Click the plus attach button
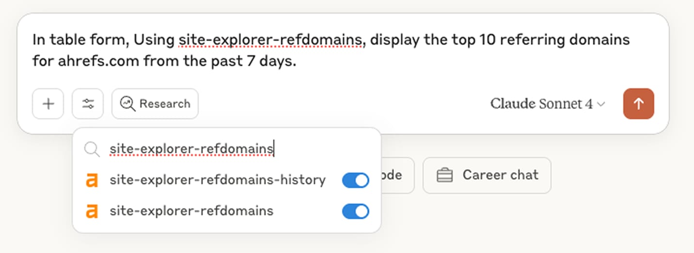The width and height of the screenshot is (694, 253). [48, 104]
